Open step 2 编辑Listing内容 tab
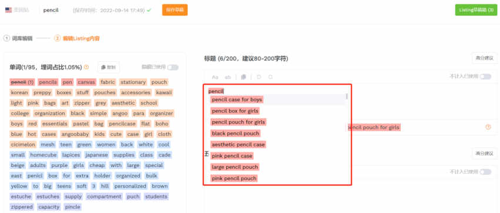Image resolution: width=500 pixels, height=213 pixels. coord(77,38)
